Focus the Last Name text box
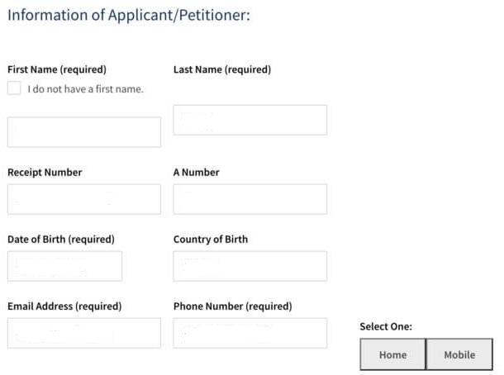 click(250, 120)
